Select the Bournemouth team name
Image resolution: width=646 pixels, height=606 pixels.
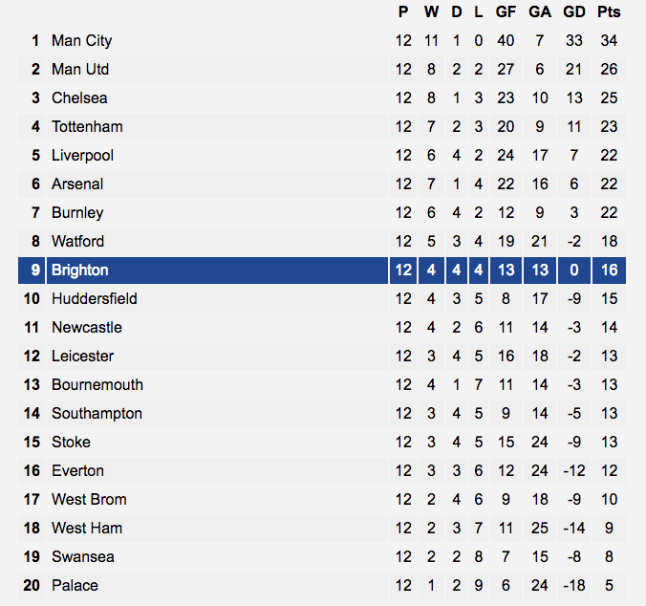tap(97, 385)
